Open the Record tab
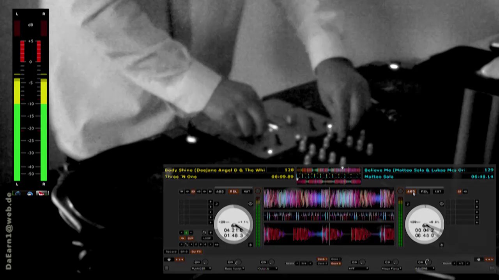This screenshot has width=499, height=280. click(x=171, y=252)
